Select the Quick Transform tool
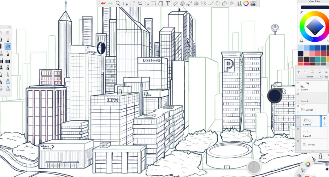 tap(147, 3)
